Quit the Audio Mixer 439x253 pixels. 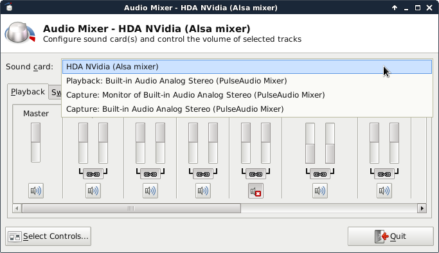391,236
